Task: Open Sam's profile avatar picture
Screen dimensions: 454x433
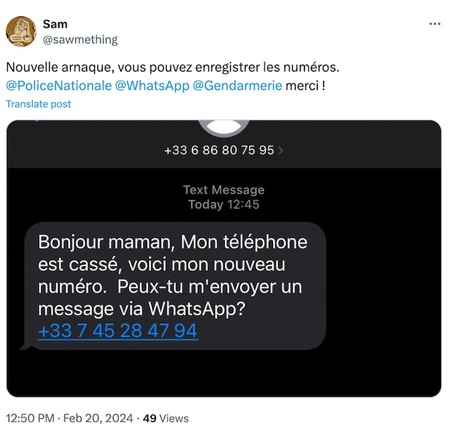Action: (x=21, y=31)
